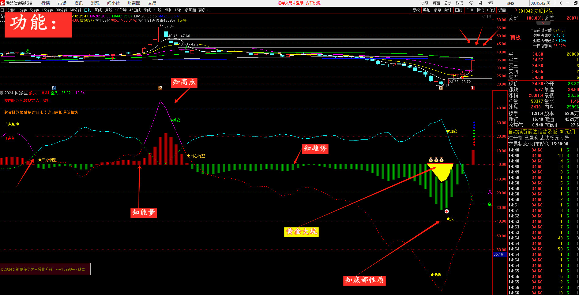The height and width of the screenshot is (295, 579).
Task: Switch to 5分钟 period tab
Action: pos(34,10)
